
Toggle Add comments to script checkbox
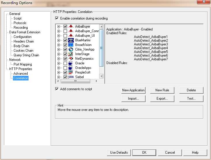pyautogui.click(x=57, y=89)
